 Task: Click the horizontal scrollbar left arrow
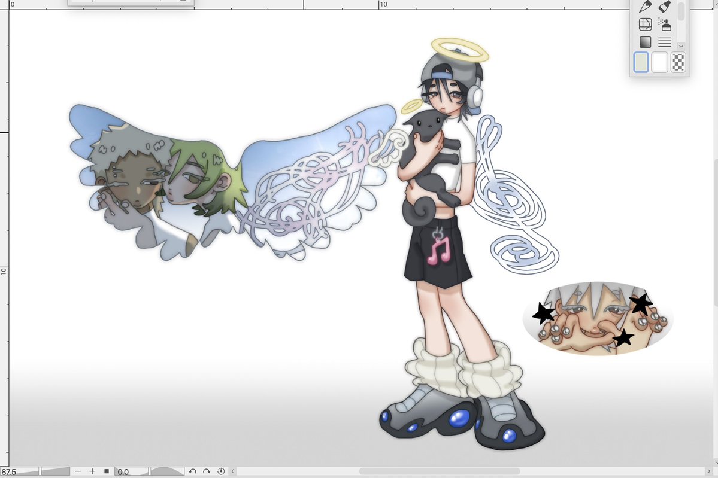click(232, 471)
